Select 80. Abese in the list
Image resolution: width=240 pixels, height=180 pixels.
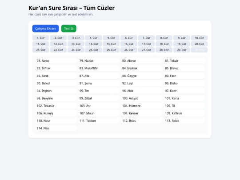(141, 61)
